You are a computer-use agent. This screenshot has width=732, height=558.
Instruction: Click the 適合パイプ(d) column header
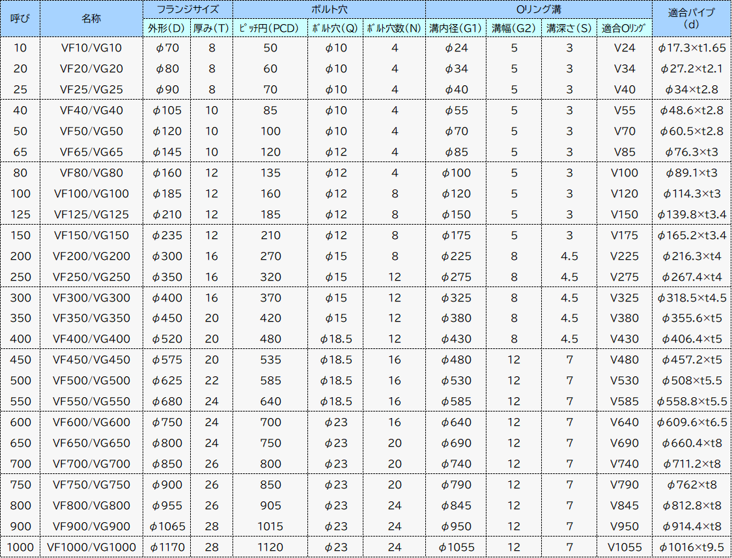pyautogui.click(x=692, y=19)
